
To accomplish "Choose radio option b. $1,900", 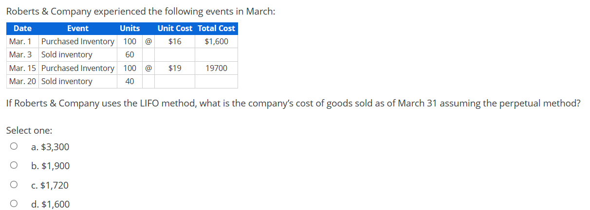I will tap(14, 166).
